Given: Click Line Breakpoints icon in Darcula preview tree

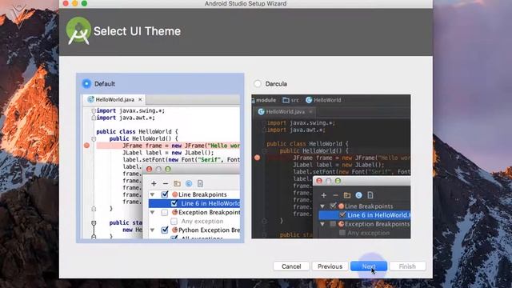Looking at the screenshot, I should coord(342,206).
